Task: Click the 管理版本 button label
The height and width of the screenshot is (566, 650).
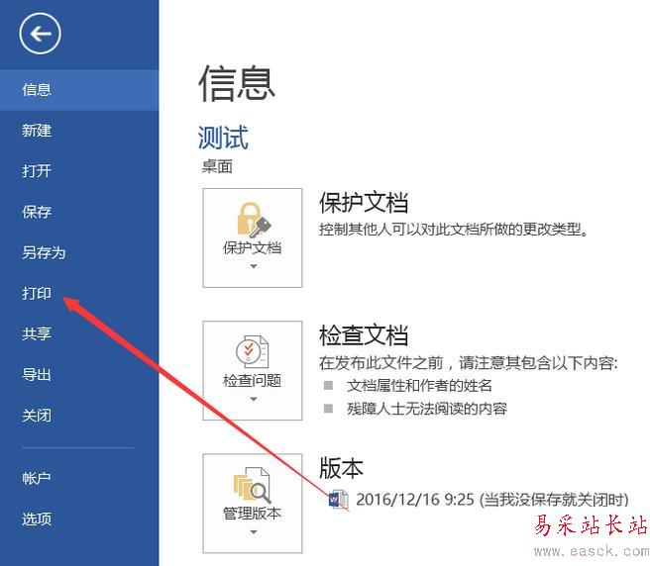Action: (252, 514)
